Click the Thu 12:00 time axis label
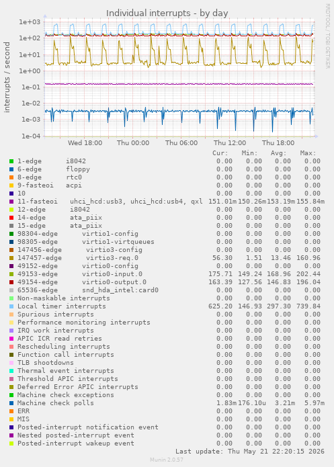The image size is (334, 467). click(230, 143)
